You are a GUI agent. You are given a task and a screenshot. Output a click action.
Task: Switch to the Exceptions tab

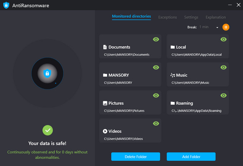167,17
